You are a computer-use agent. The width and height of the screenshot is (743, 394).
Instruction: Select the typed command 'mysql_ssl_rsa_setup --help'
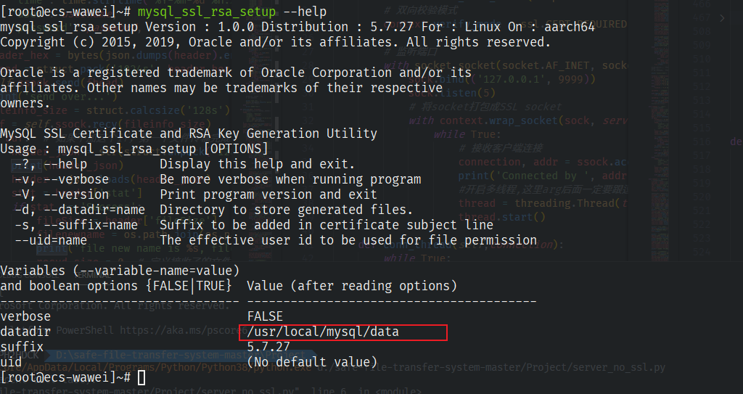pos(232,12)
